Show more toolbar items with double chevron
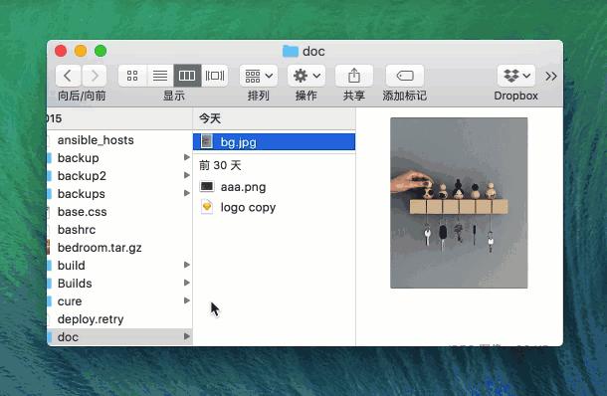Viewport: 607px width, 396px height. 551,76
